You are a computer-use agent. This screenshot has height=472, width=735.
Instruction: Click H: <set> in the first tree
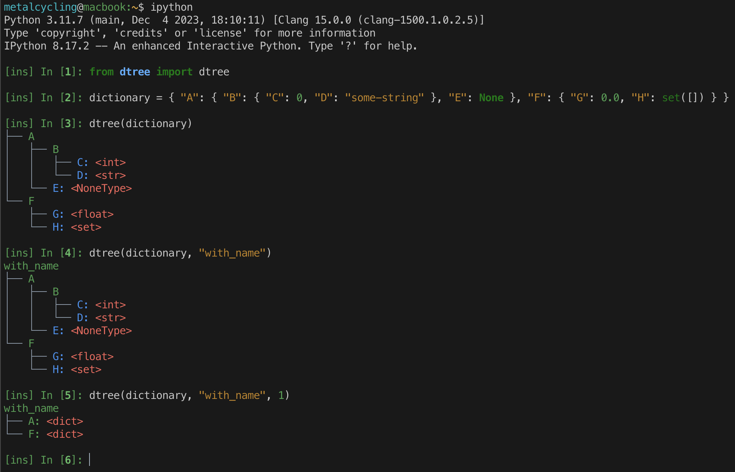pyautogui.click(x=78, y=227)
